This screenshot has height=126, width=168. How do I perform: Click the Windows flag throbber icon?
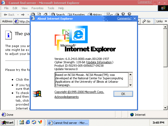click(163, 8)
